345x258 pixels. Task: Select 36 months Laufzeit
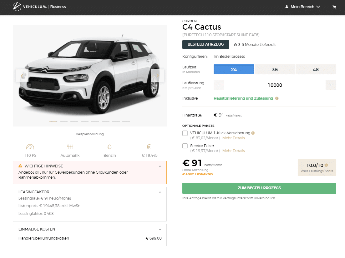[x=275, y=69]
